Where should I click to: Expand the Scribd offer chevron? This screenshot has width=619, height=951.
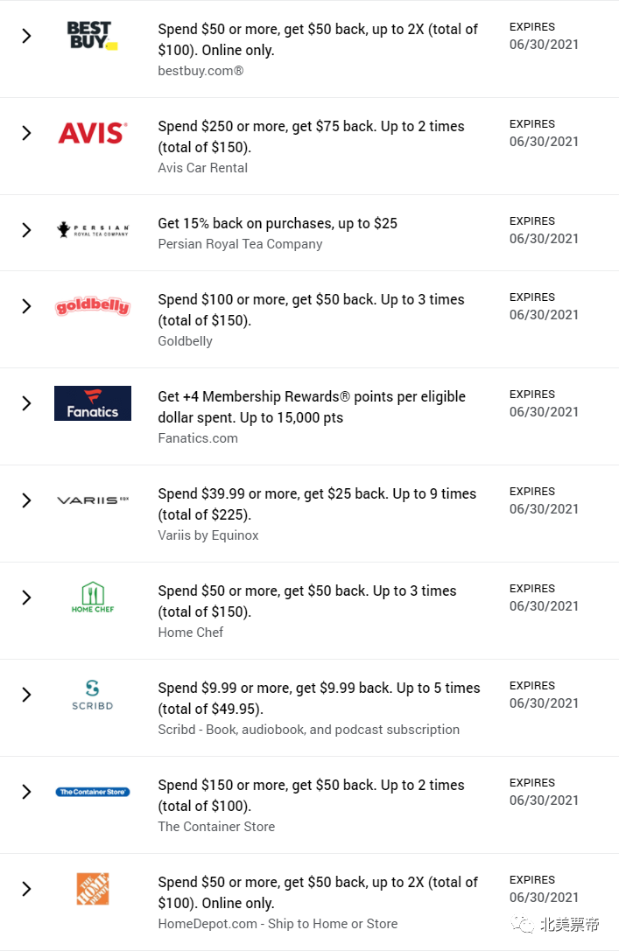coord(26,695)
